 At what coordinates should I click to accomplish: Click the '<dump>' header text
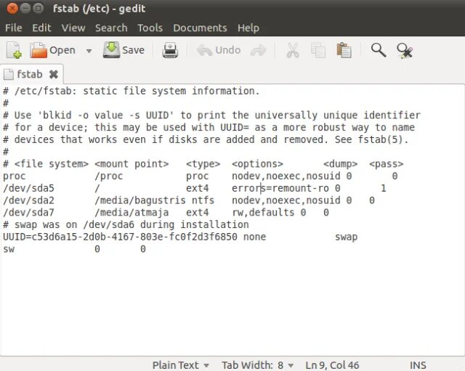click(x=341, y=164)
